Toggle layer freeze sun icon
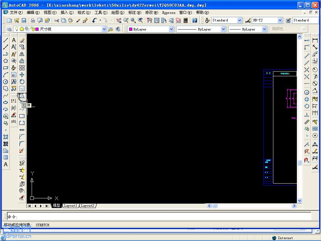This screenshot has width=321, height=241. 22,29
